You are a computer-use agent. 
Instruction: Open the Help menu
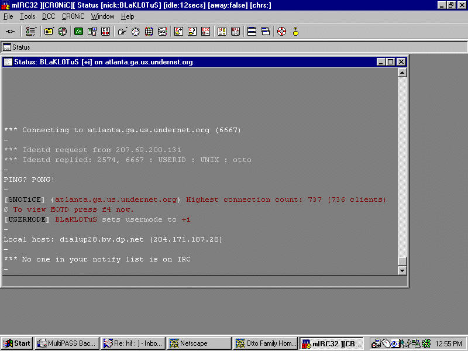click(x=128, y=16)
